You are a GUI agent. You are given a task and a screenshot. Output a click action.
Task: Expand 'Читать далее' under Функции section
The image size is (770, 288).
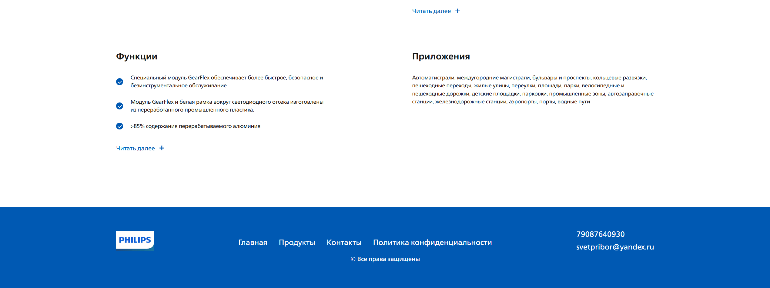140,148
